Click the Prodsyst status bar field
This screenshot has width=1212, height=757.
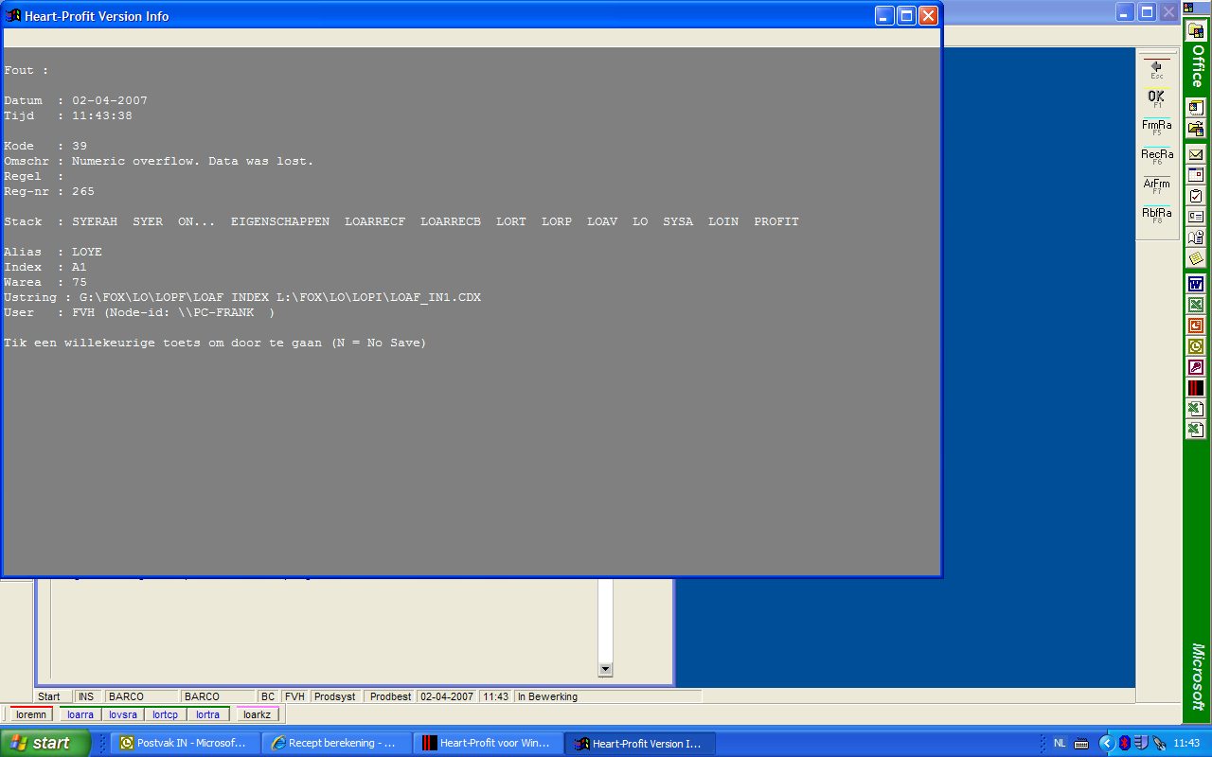pos(336,696)
